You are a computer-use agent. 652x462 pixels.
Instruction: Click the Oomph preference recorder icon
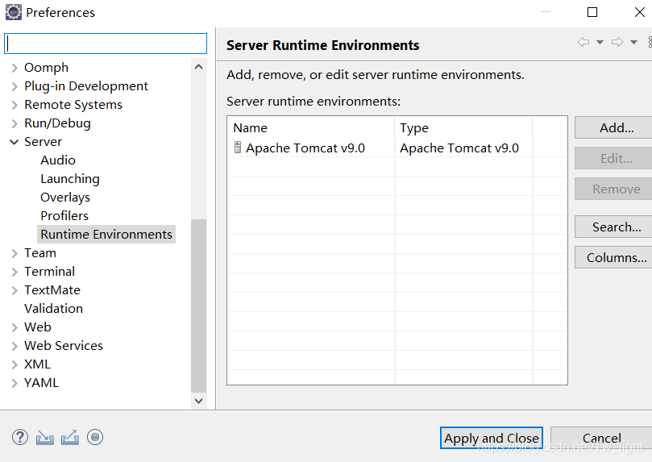point(95,437)
